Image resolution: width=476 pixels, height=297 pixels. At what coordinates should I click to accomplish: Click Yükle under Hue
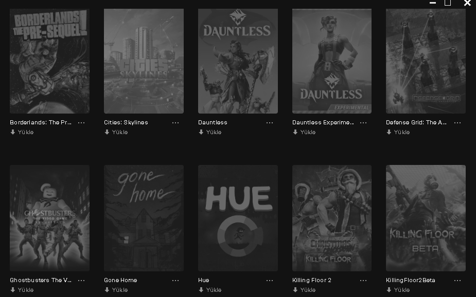coord(210,290)
